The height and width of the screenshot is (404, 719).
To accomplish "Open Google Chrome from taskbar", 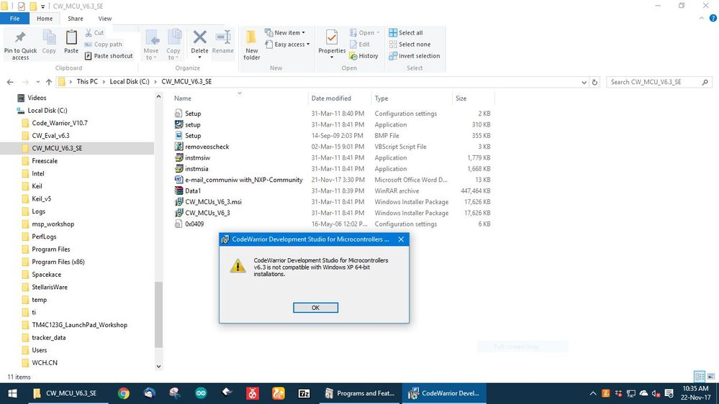I will coord(123,393).
